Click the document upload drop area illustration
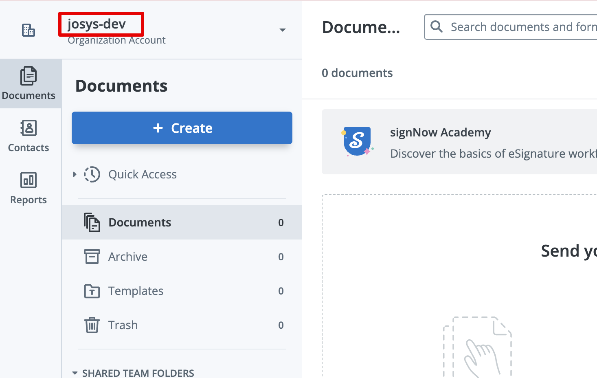597x378 pixels. pos(476,346)
